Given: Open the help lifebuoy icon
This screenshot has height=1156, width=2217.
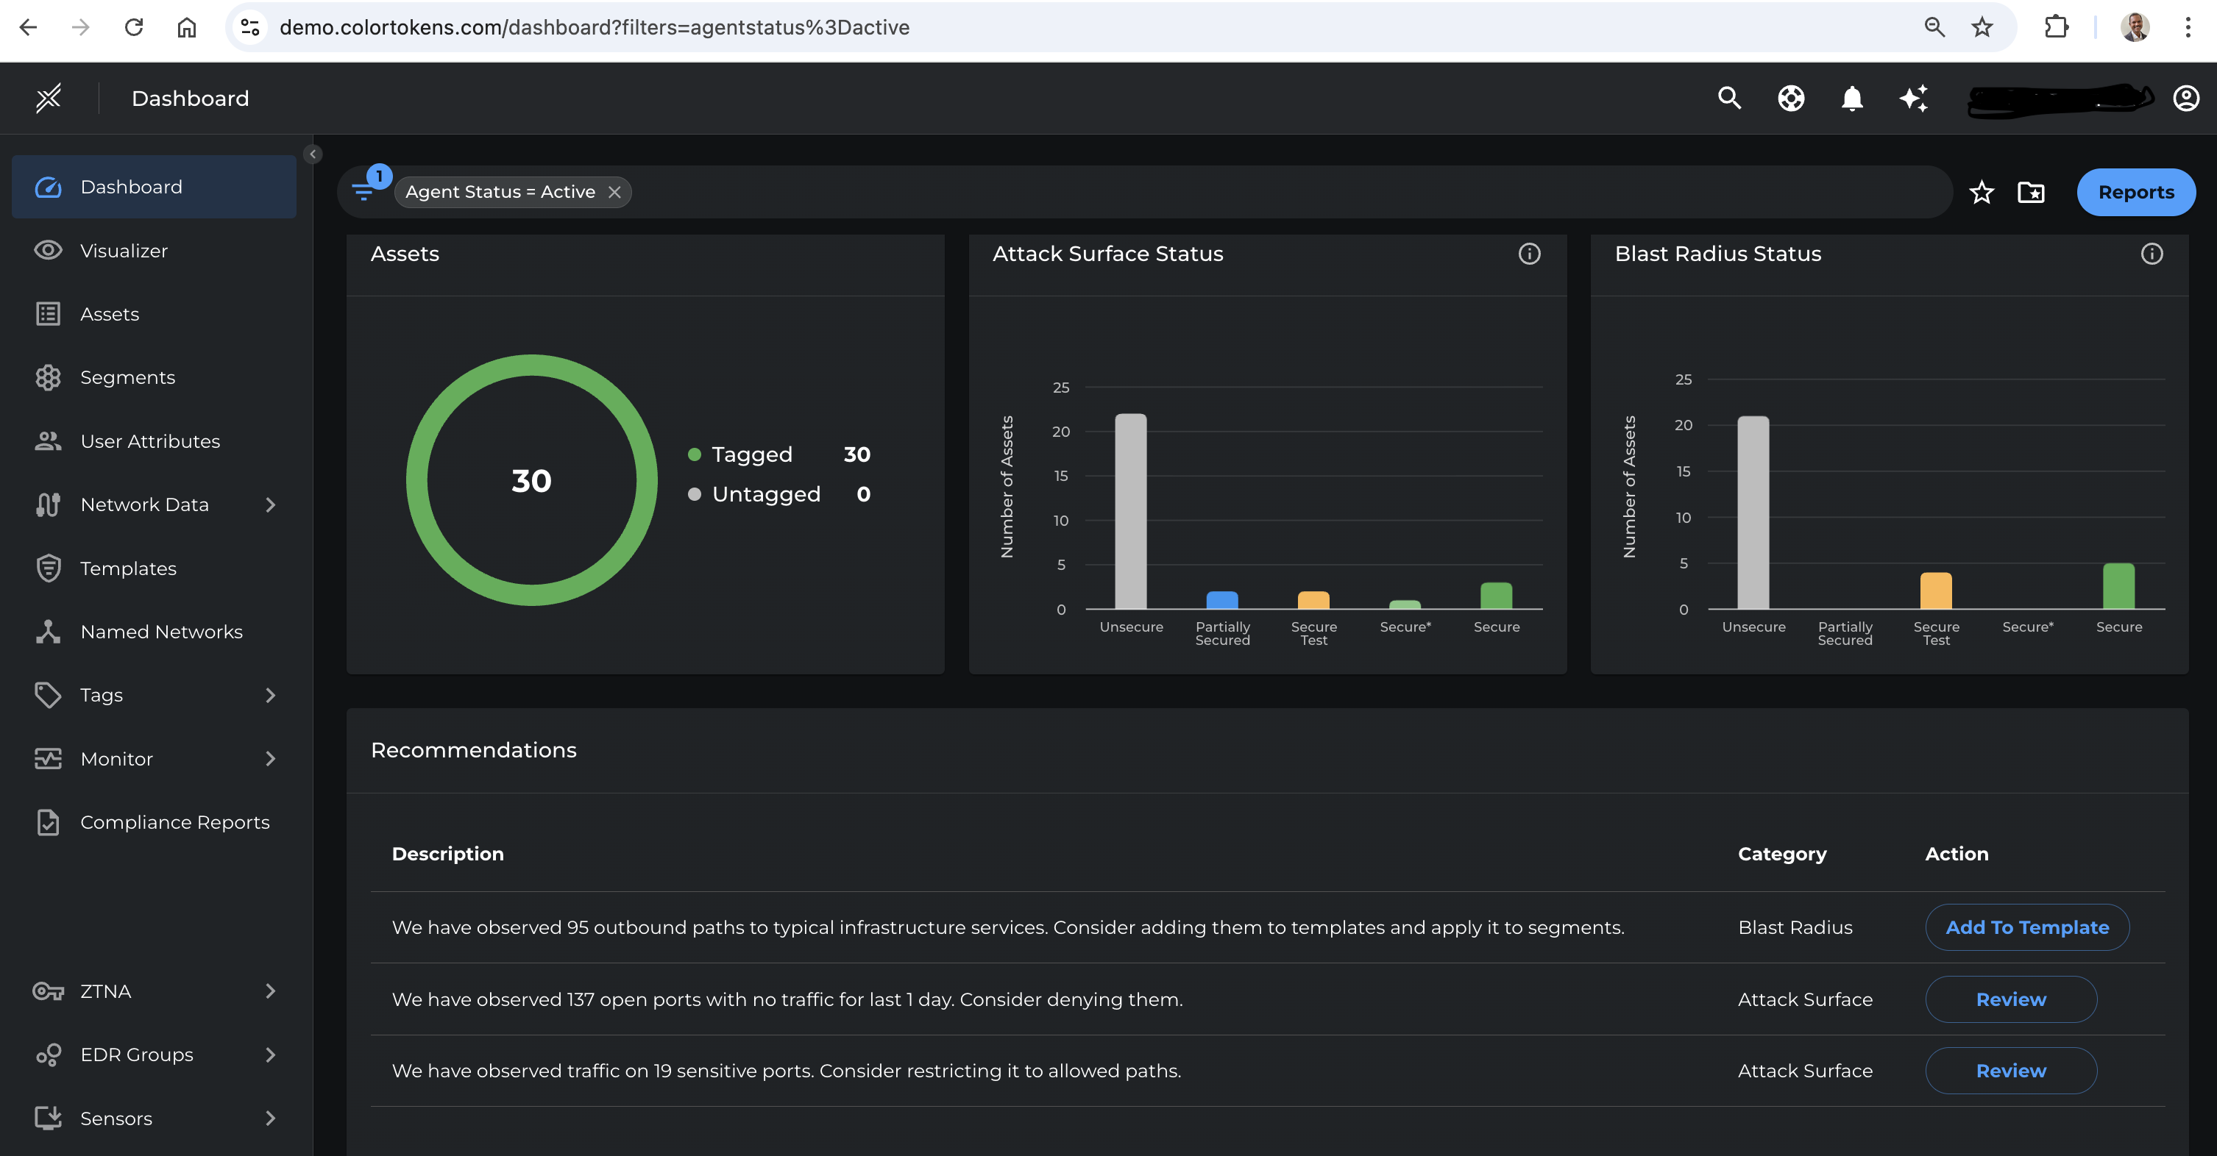Looking at the screenshot, I should (1790, 98).
